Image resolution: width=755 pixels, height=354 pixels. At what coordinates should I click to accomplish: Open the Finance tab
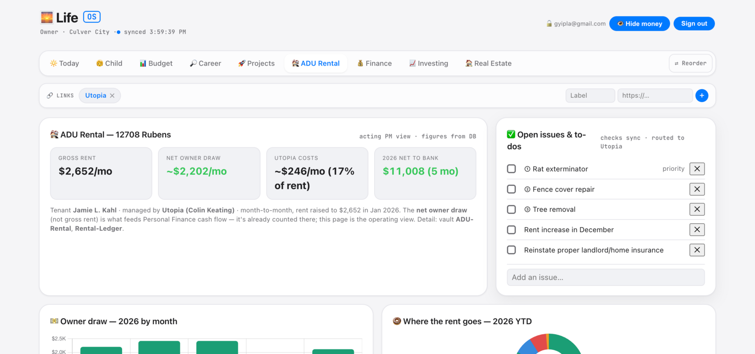click(375, 63)
